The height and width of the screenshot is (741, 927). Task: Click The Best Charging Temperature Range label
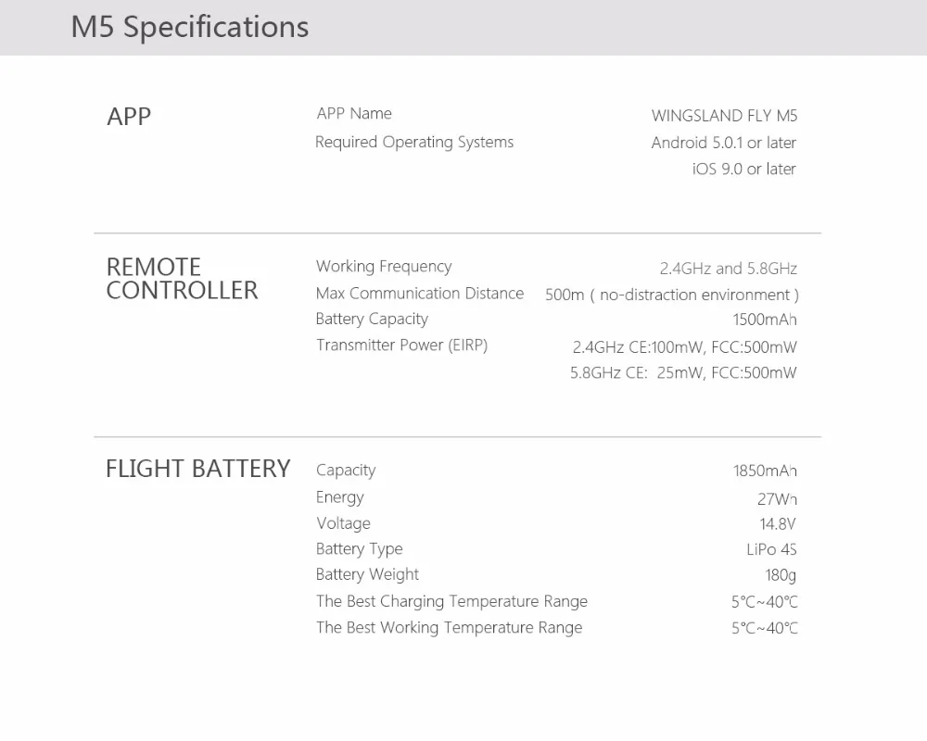tap(451, 601)
